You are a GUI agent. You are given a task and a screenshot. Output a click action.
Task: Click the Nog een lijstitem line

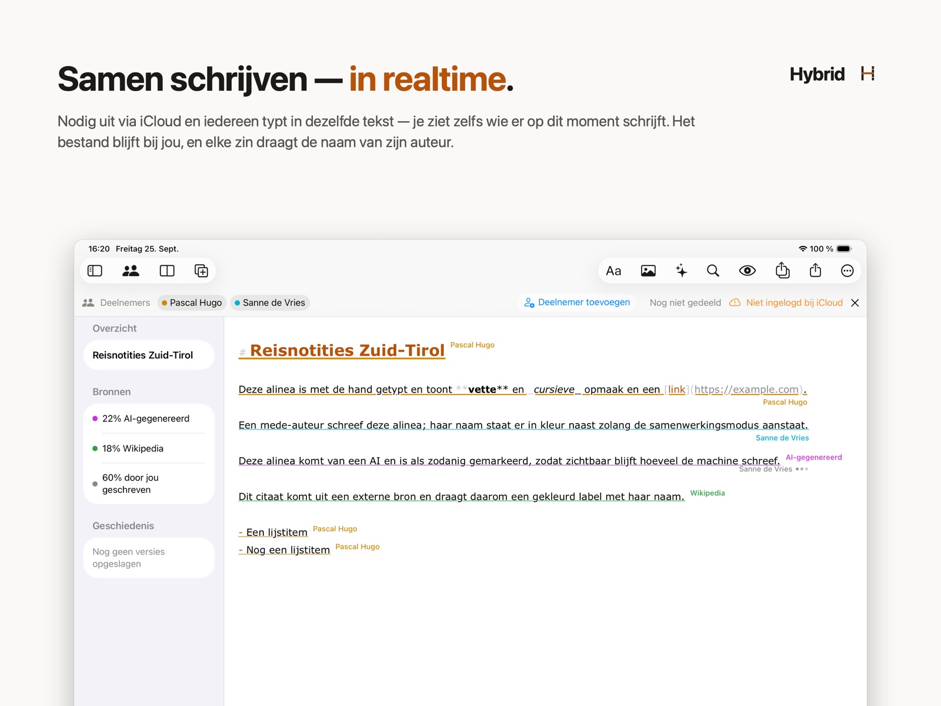284,550
